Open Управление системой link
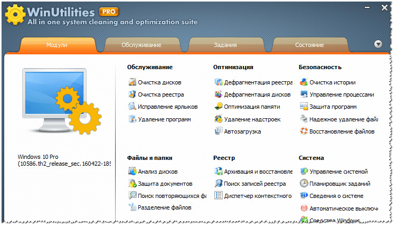 (338, 172)
